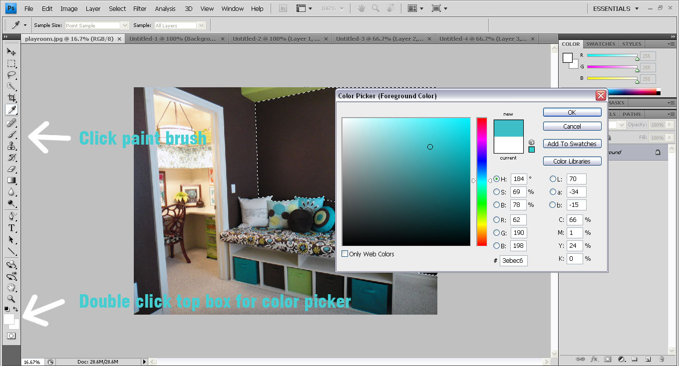Open the Filter menu

pos(140,8)
